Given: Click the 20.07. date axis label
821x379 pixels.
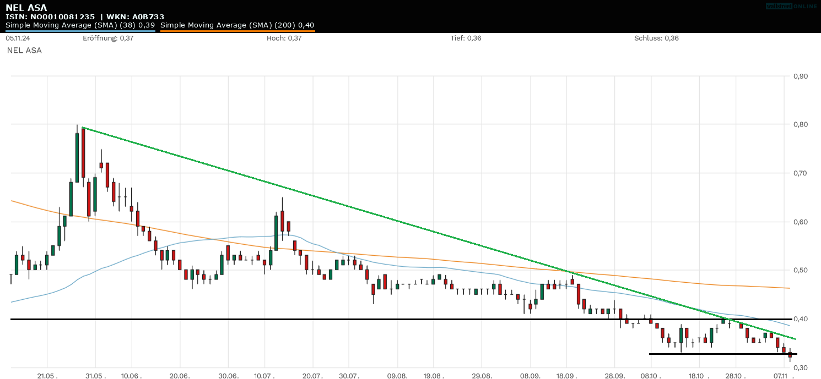Looking at the screenshot, I should pos(312,375).
